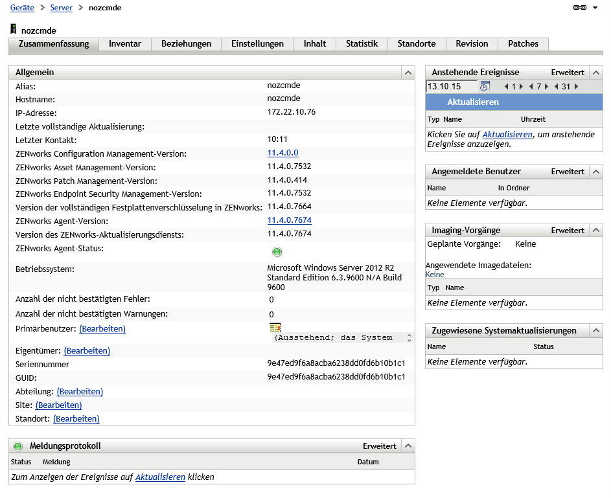The height and width of the screenshot is (498, 611).
Task: Click the blue Aktualisieren button
Action: pyautogui.click(x=473, y=102)
